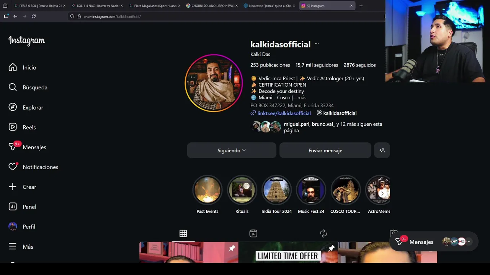
Task: Click browser back arrow
Action: [15, 16]
